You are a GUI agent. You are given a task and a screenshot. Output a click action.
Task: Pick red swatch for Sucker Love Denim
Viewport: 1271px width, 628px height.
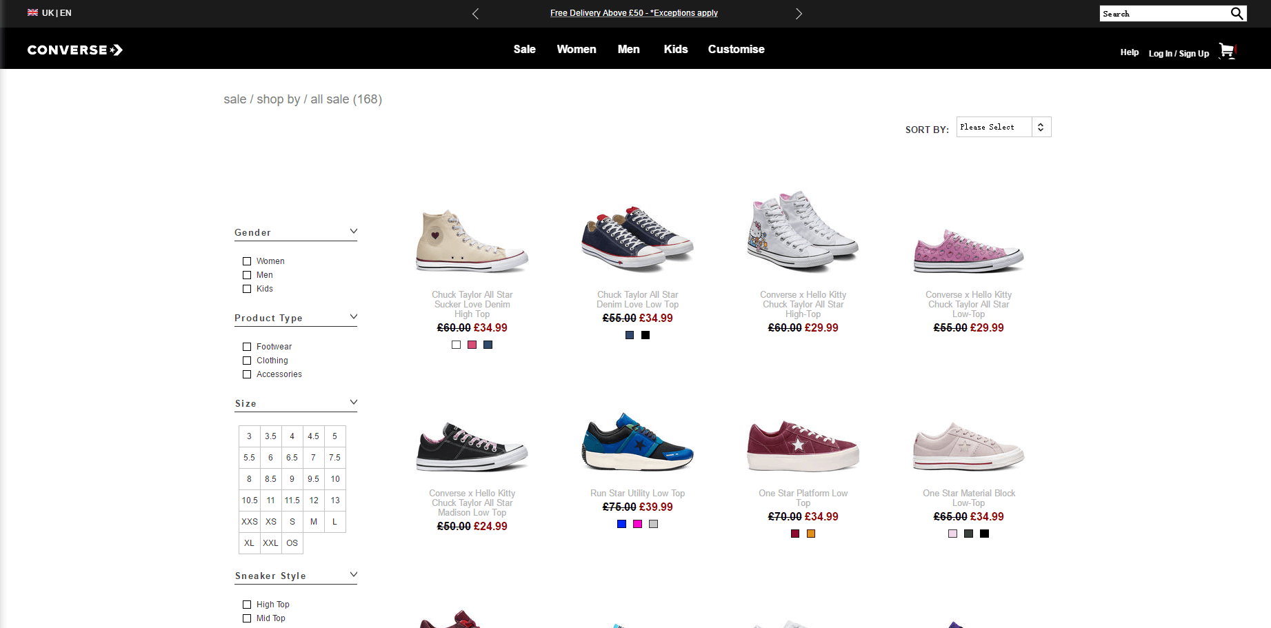pyautogui.click(x=472, y=345)
